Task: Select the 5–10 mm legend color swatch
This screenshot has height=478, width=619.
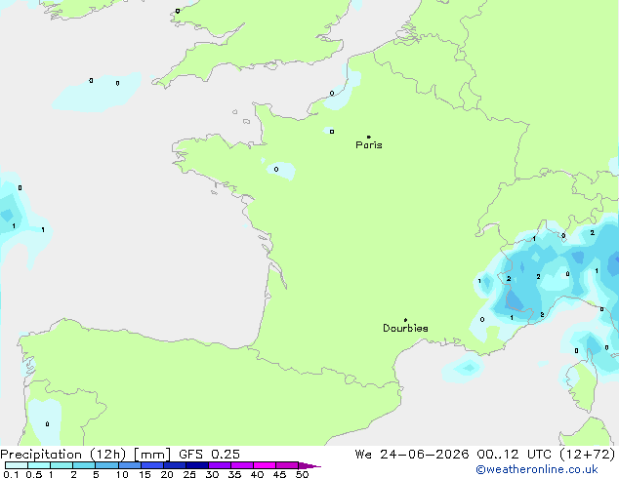Action: click(x=107, y=465)
